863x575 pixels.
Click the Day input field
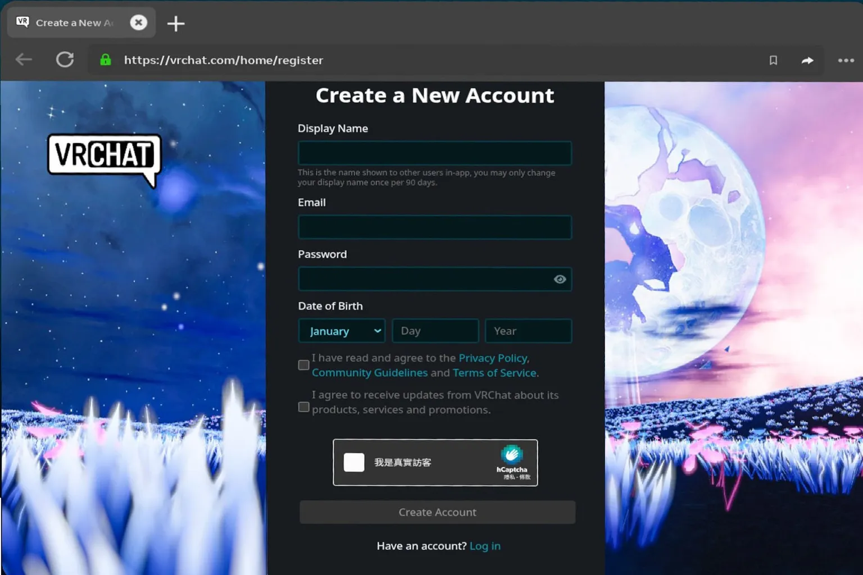coord(435,331)
